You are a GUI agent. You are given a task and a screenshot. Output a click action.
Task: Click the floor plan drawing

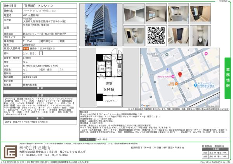pos(109,78)
